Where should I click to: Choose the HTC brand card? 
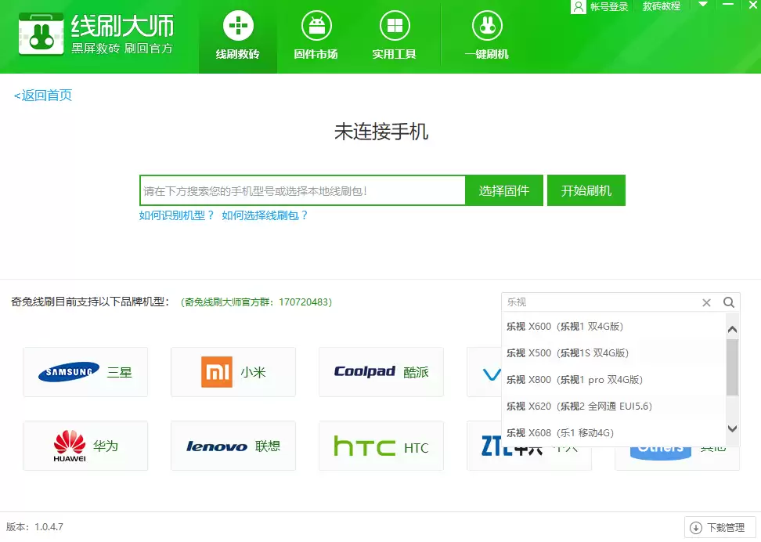(x=381, y=446)
